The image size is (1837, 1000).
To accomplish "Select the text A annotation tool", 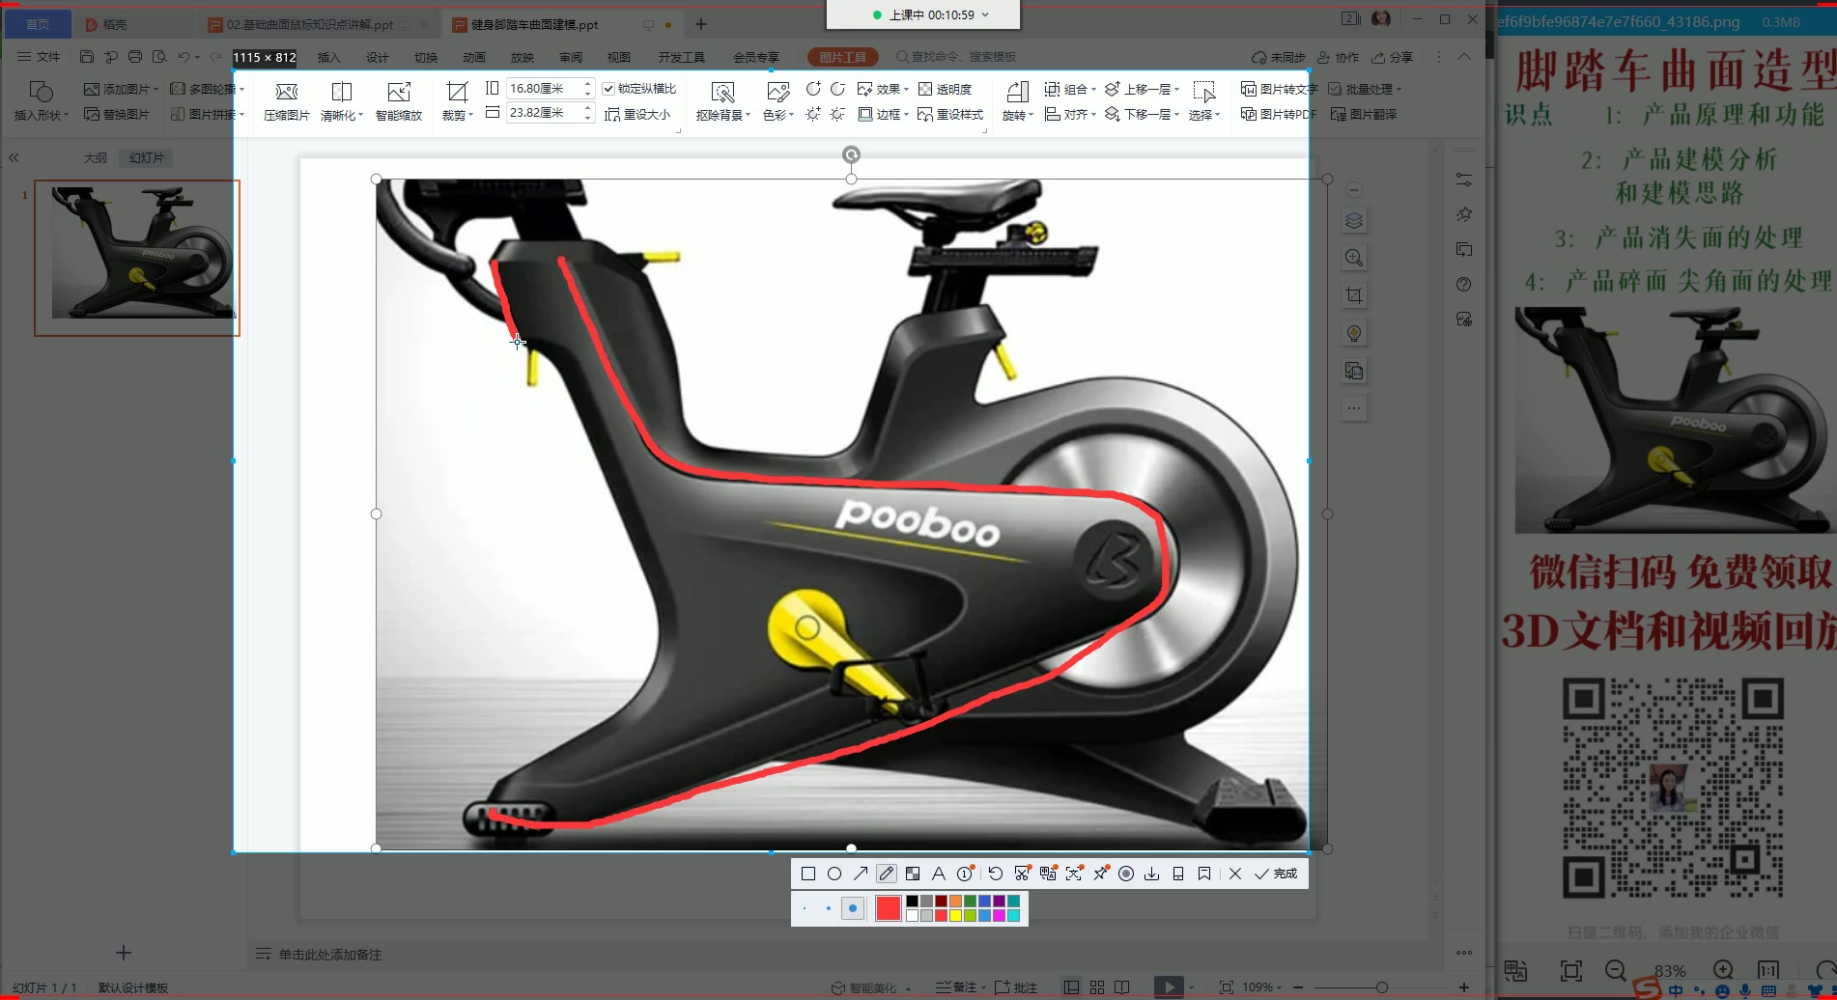I will [939, 874].
